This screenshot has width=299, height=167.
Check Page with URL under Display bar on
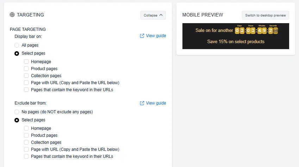[x=26, y=83]
